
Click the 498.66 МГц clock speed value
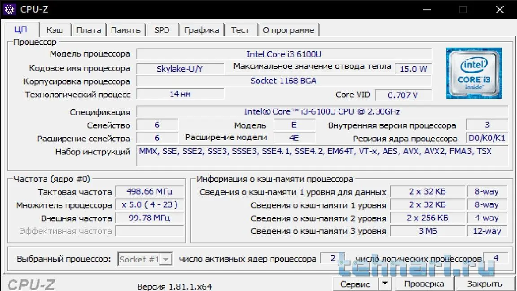(x=149, y=192)
